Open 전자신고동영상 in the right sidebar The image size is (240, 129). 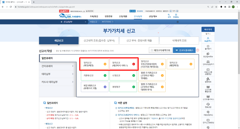click(x=208, y=121)
